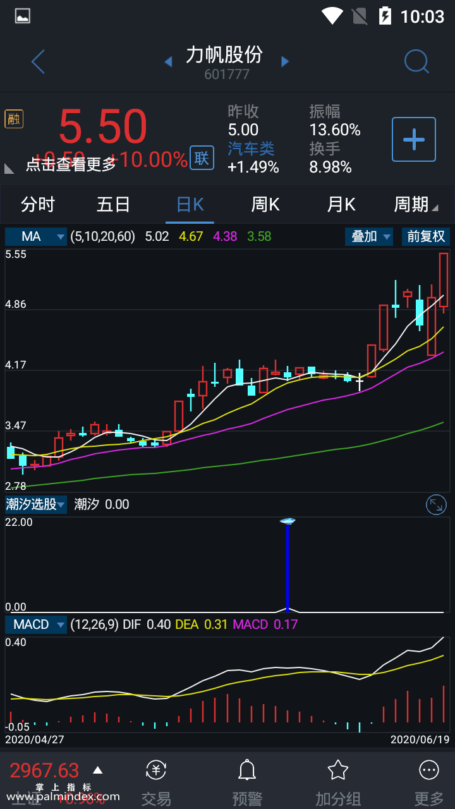Tap the sector change +1.49%
This screenshot has width=455, height=809.
(253, 167)
